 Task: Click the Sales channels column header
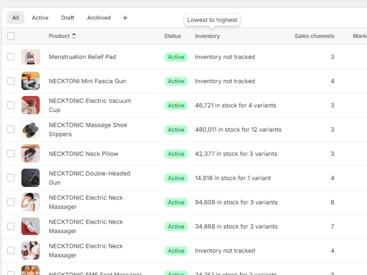pyautogui.click(x=315, y=36)
